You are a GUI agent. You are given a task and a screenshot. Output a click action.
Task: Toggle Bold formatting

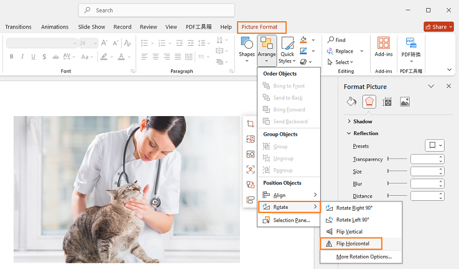coord(11,57)
